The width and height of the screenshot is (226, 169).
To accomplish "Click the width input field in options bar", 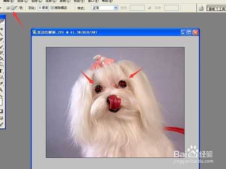I will click(x=137, y=8).
